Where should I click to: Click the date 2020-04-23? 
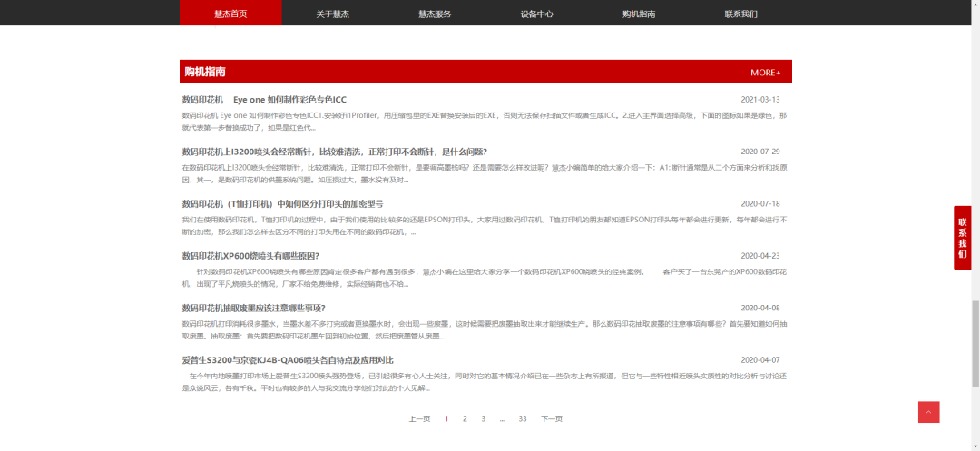(x=760, y=256)
